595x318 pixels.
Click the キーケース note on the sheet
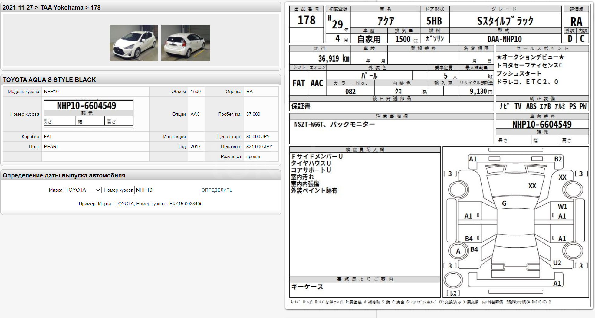pos(307,287)
